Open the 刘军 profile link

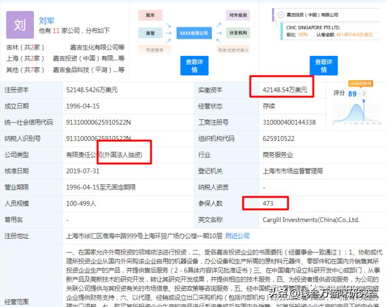coord(46,21)
